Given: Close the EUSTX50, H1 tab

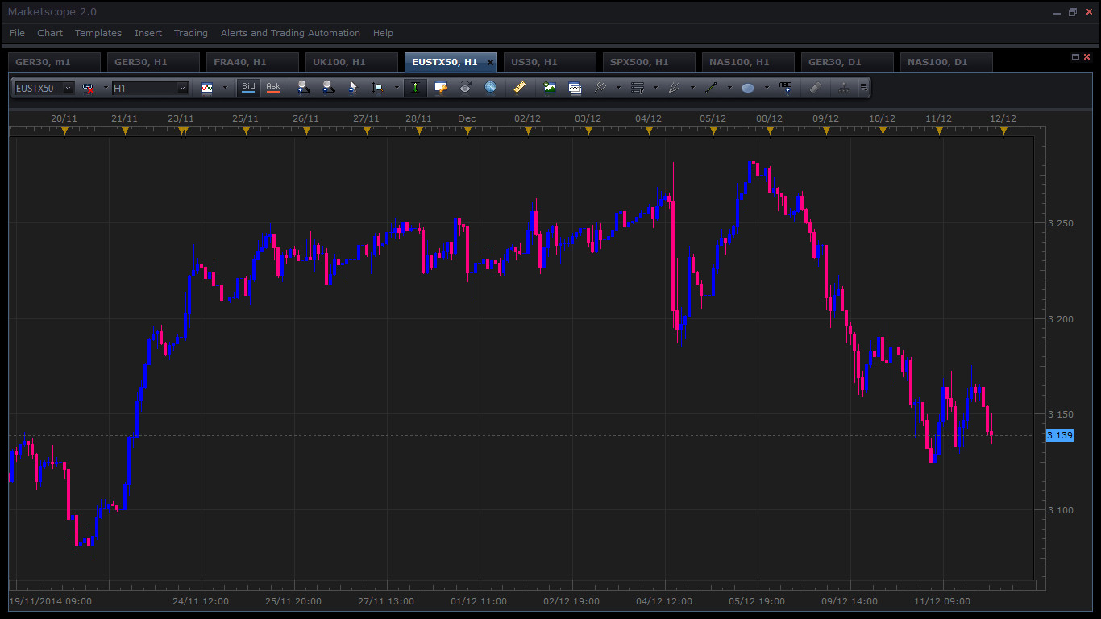Looking at the screenshot, I should 490,62.
